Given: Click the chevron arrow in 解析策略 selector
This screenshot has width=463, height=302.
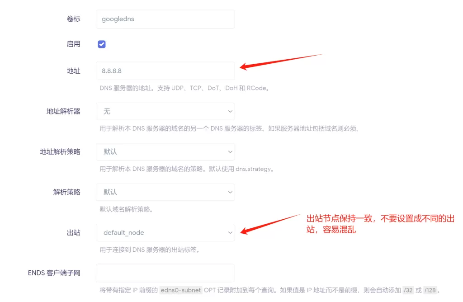Looking at the screenshot, I should pyautogui.click(x=230, y=192).
